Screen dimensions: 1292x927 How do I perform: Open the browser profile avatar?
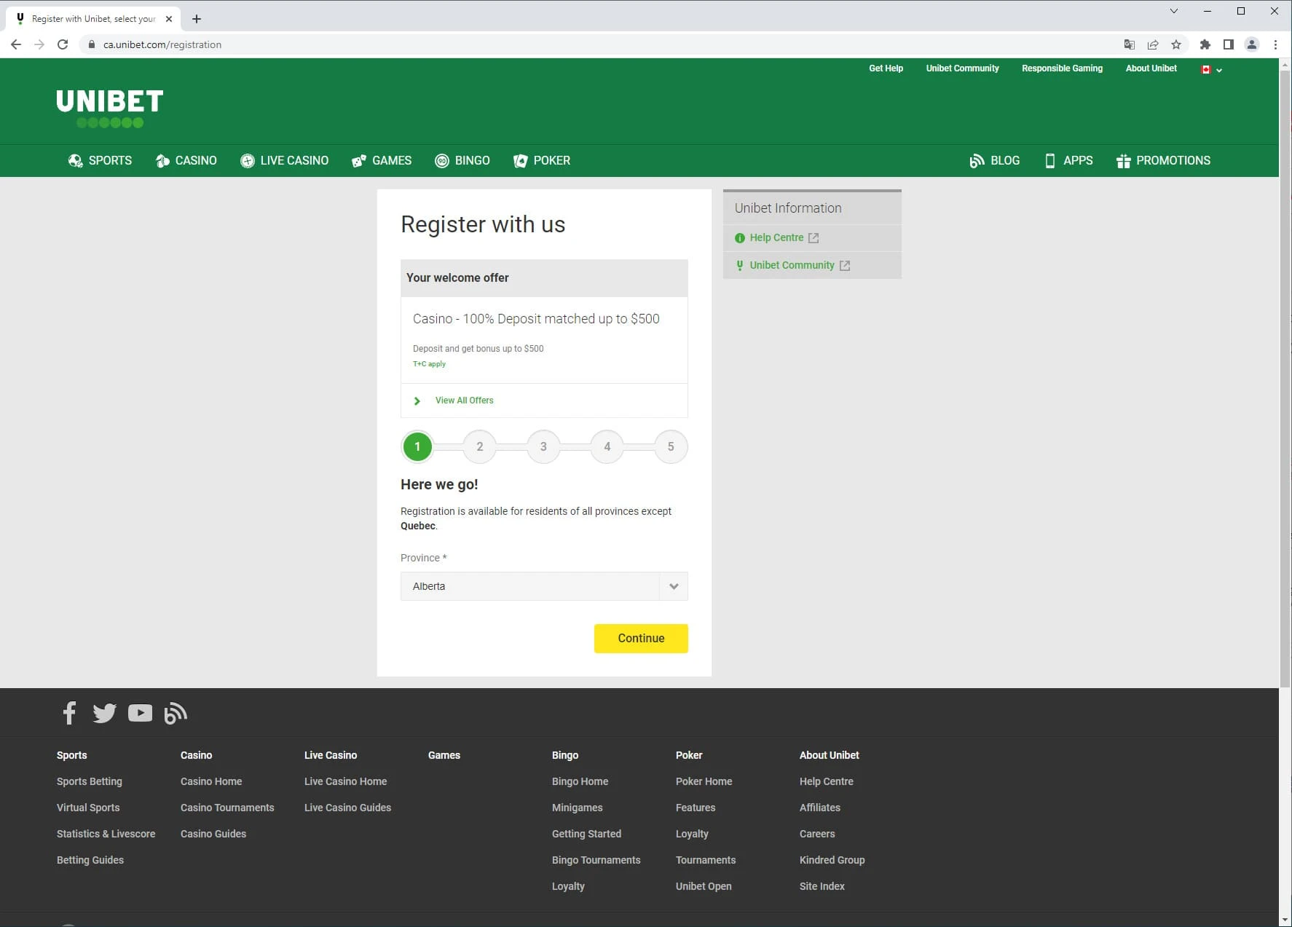pos(1252,44)
